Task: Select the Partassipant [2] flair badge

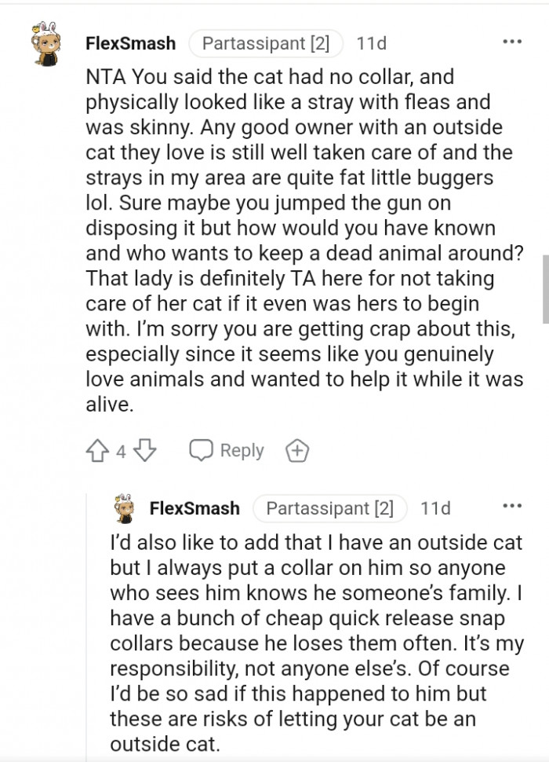Action: pos(266,43)
